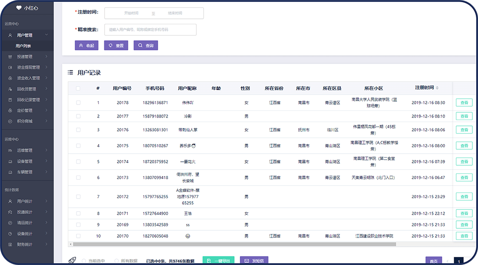Expand the 资金收入管理 menu chevron
This screenshot has width=478, height=265.
click(x=46, y=78)
